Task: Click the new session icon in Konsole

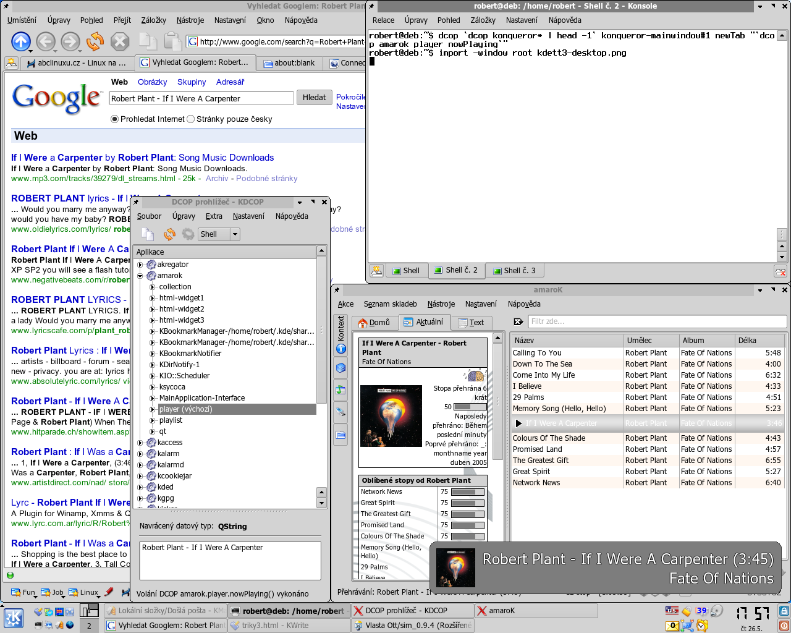Action: [x=377, y=270]
